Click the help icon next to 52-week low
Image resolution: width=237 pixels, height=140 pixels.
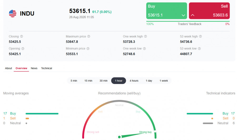pos(199,49)
